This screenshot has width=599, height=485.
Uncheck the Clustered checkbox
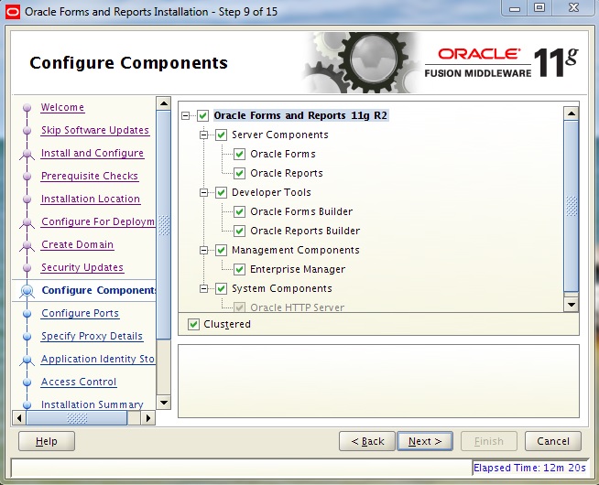point(193,324)
